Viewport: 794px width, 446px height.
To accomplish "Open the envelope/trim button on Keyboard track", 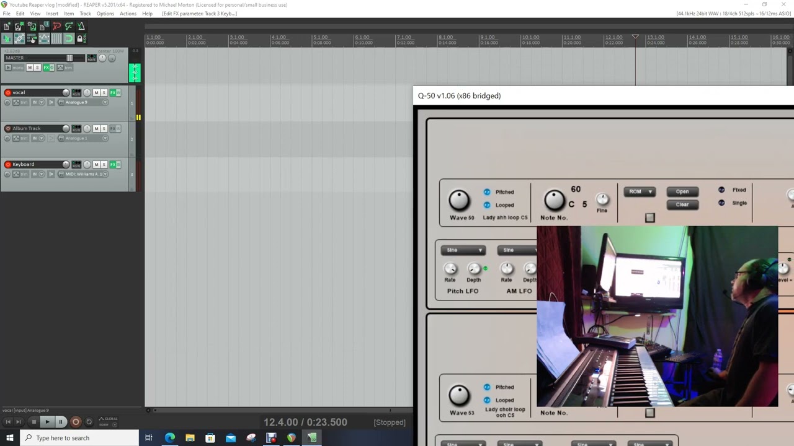I will point(20,174).
